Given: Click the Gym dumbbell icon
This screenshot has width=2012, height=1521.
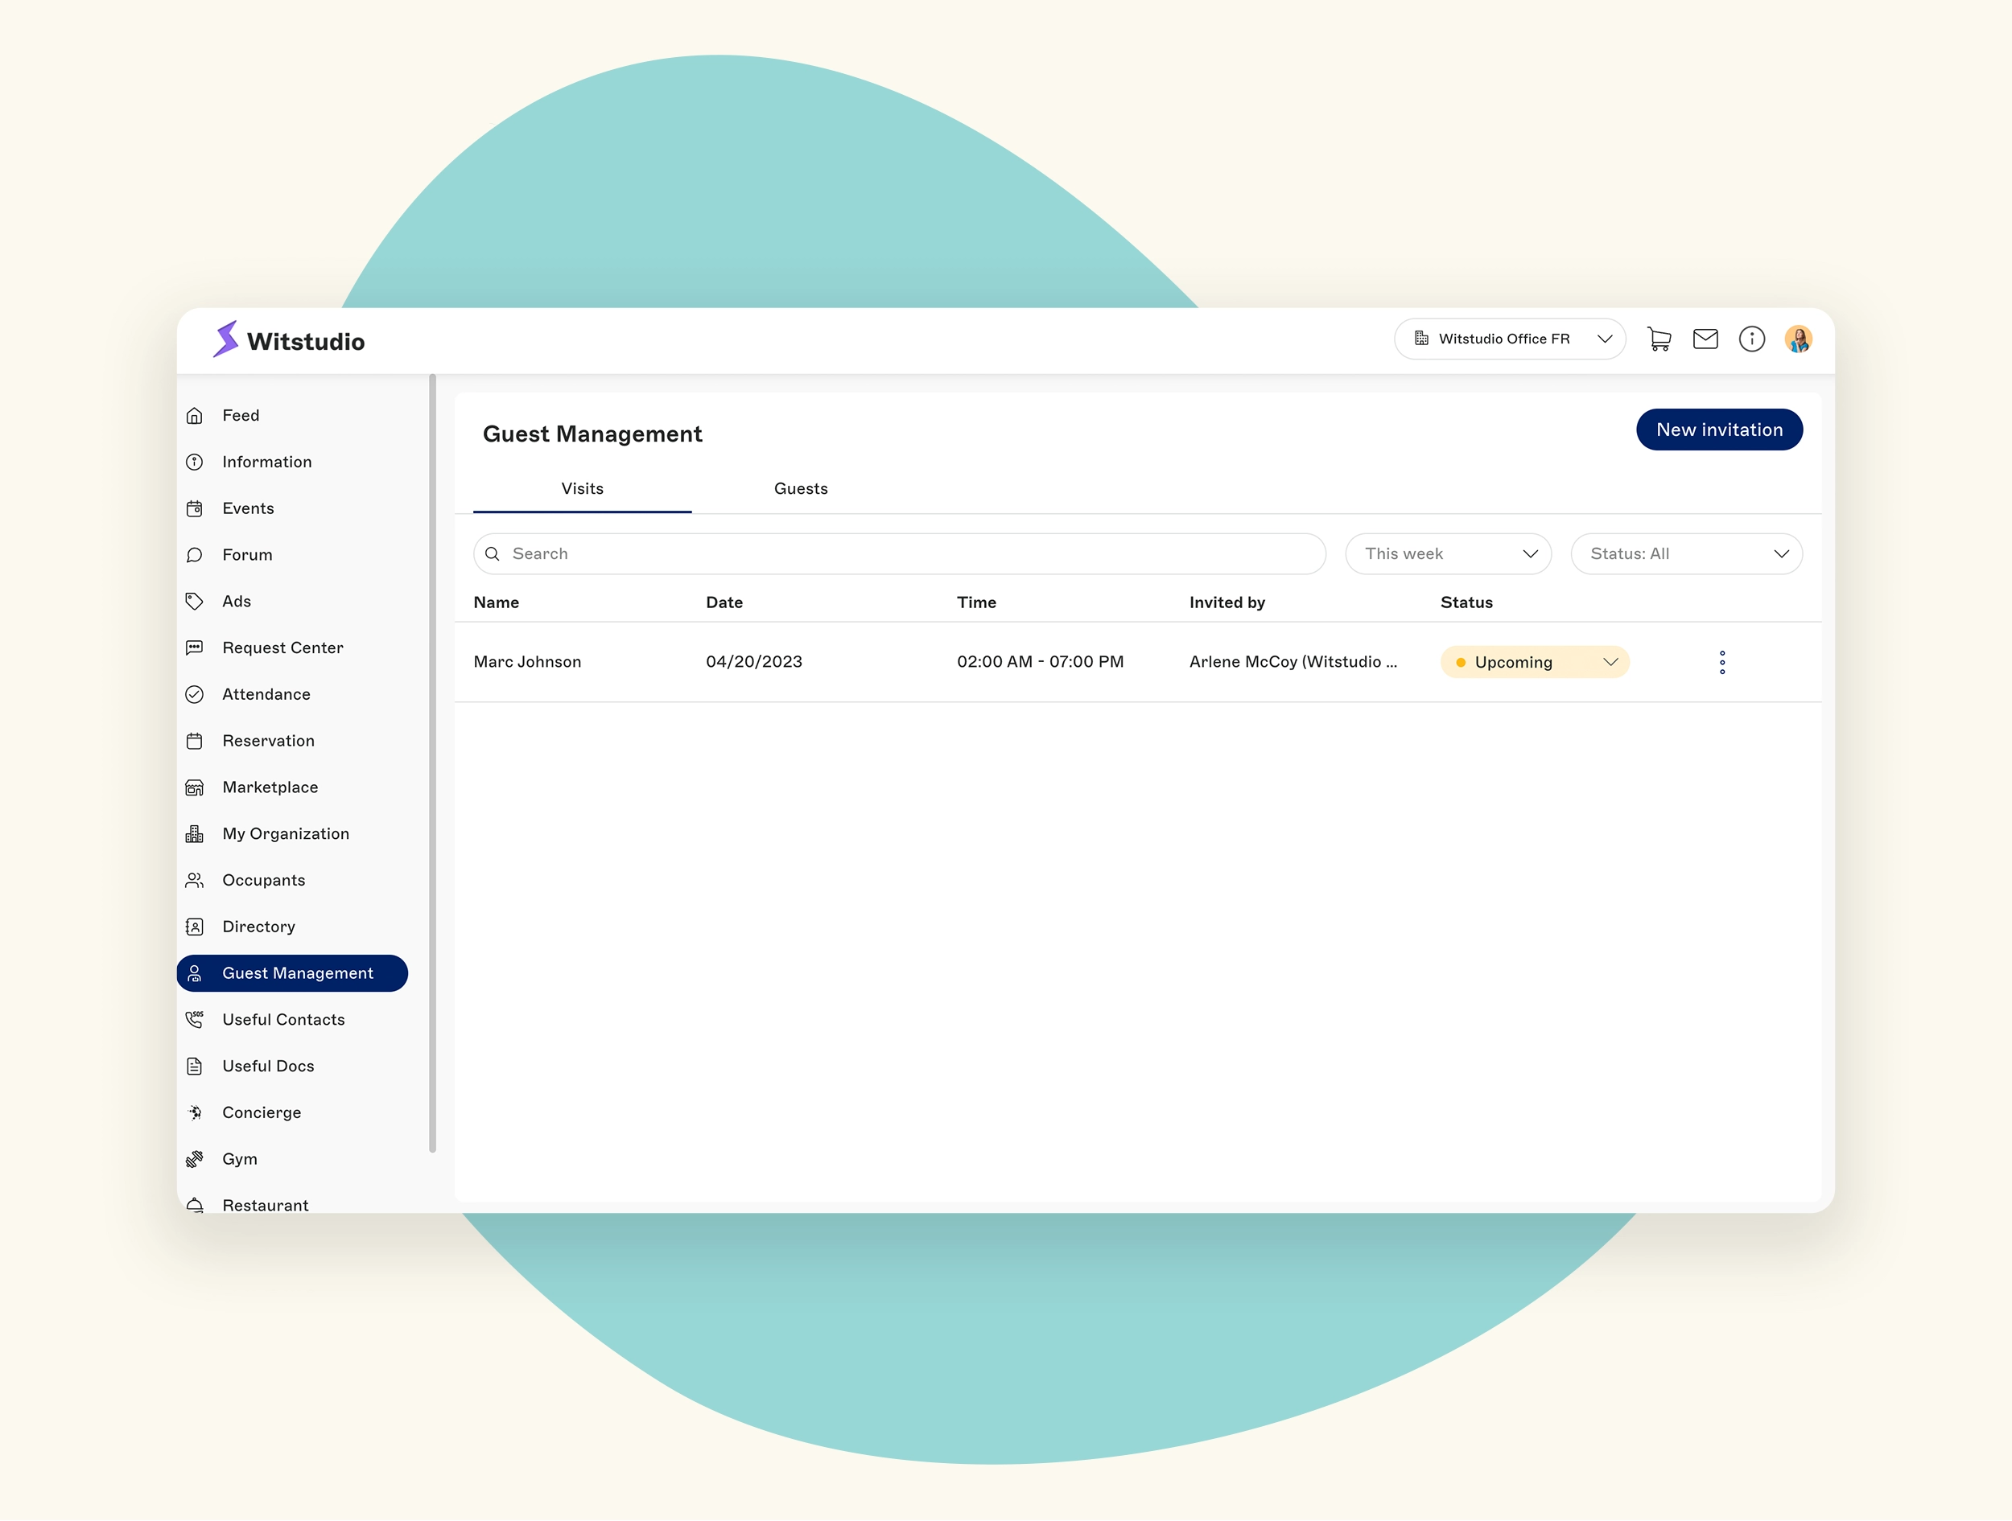Looking at the screenshot, I should coord(195,1159).
